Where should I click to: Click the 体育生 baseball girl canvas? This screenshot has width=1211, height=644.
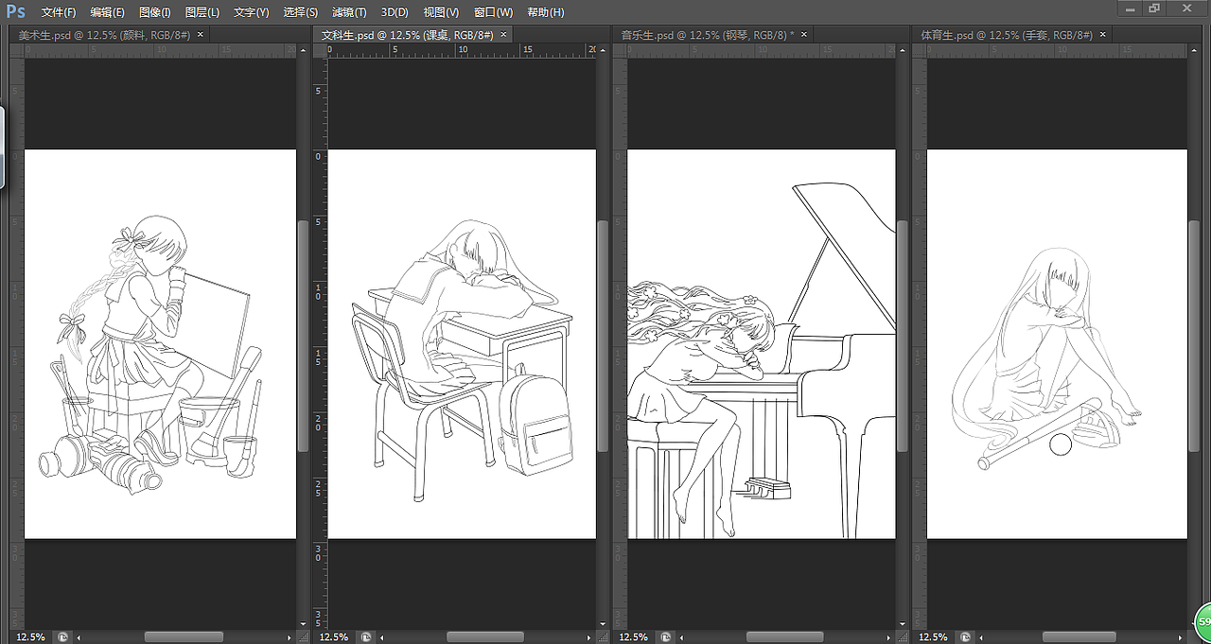point(1057,344)
